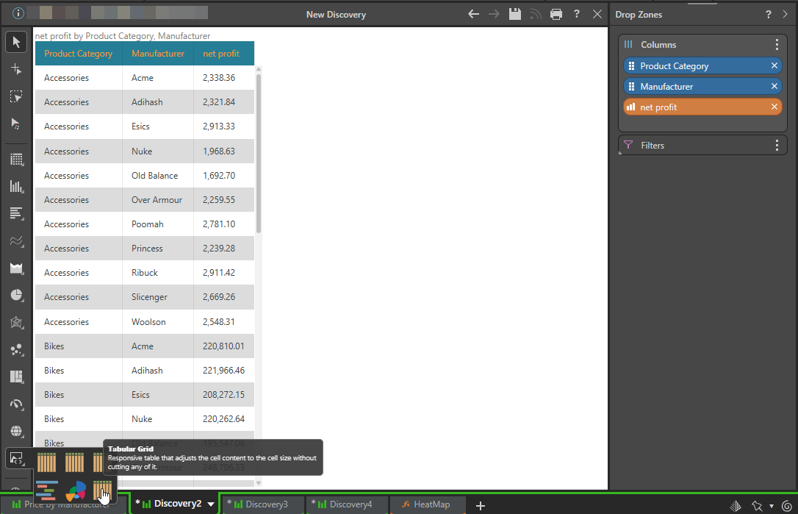798x514 pixels.
Task: Open Columns drop zone options menu
Action: tap(777, 45)
